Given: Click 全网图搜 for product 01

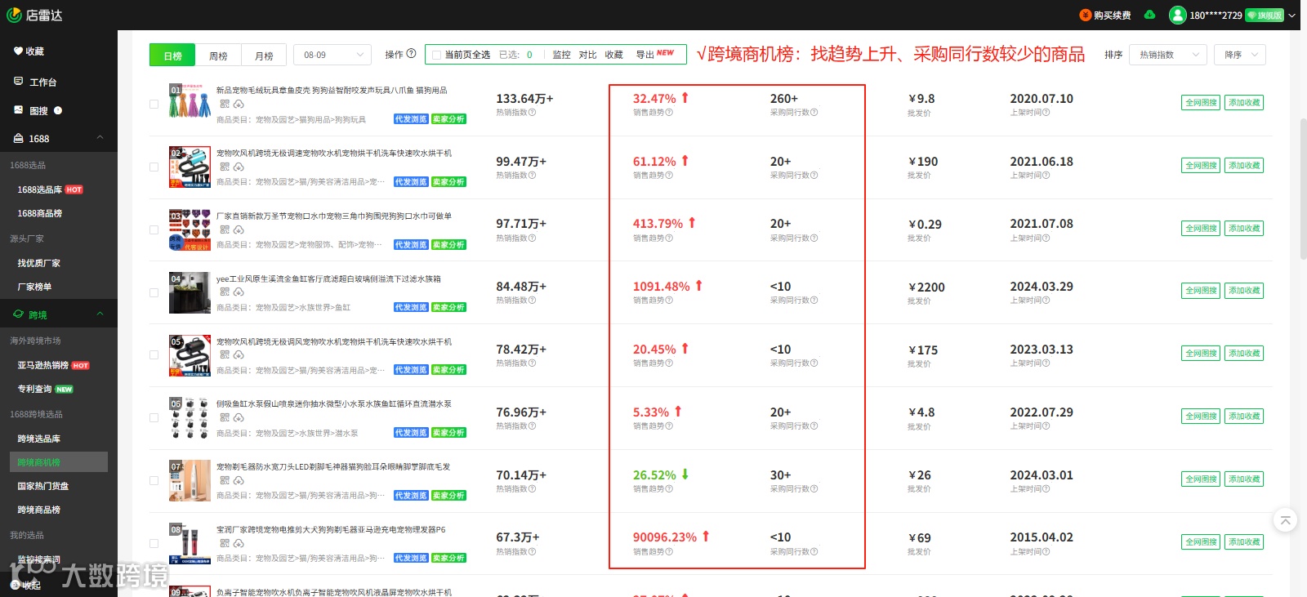Looking at the screenshot, I should pos(1201,102).
